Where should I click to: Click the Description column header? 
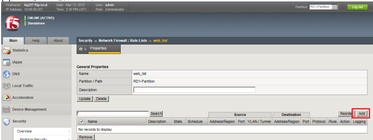point(157,121)
